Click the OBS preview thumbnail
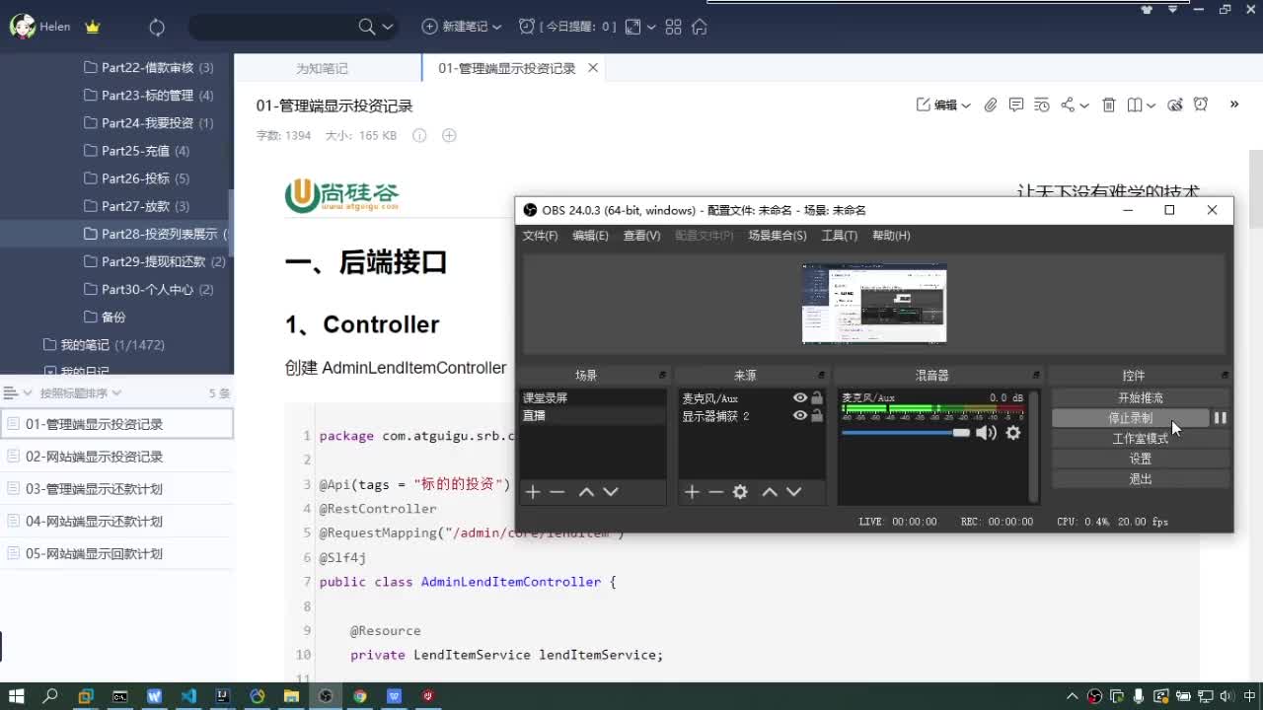 coord(874,304)
